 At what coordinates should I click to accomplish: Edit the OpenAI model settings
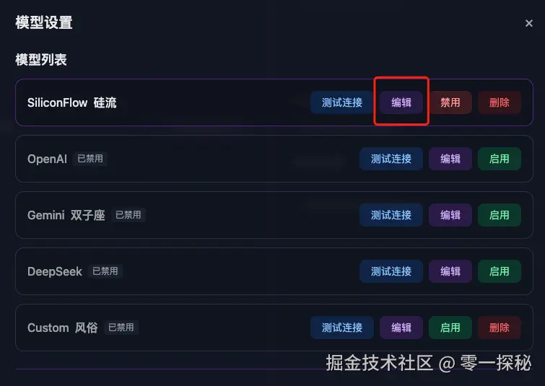point(450,159)
